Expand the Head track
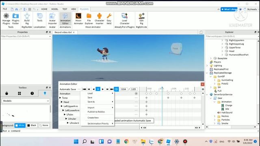This screenshot has width=260, height=146. (x=62, y=102)
